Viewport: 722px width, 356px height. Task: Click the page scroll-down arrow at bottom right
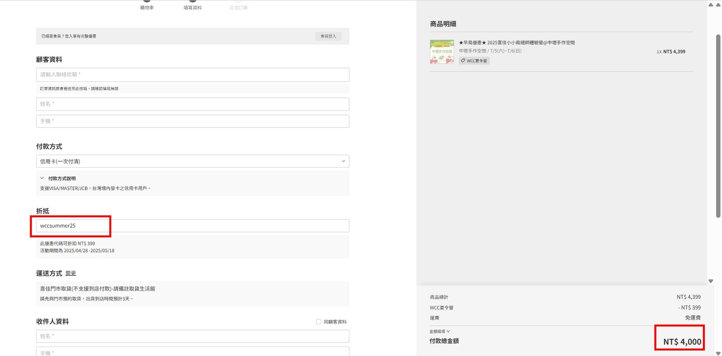coord(718,353)
